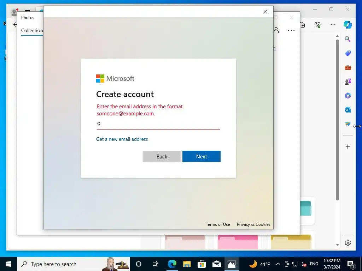Open Edge sidebar settings gear
This screenshot has height=271, width=362.
(x=348, y=243)
